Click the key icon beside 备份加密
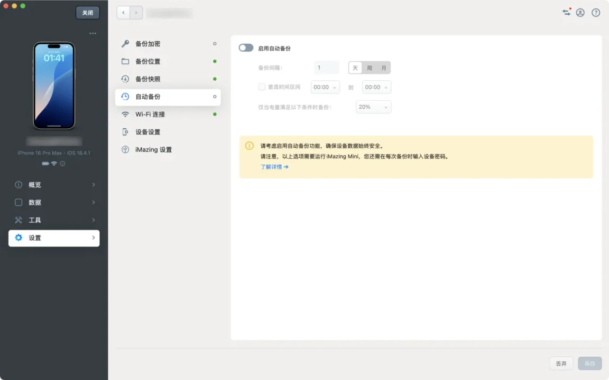This screenshot has height=380, width=609. pyautogui.click(x=125, y=44)
